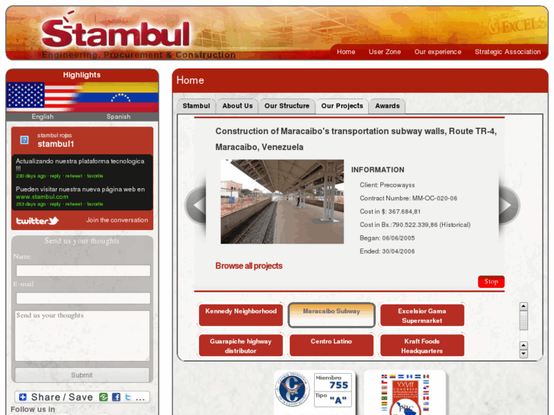Click the Twitter logo in the widget

(x=37, y=221)
